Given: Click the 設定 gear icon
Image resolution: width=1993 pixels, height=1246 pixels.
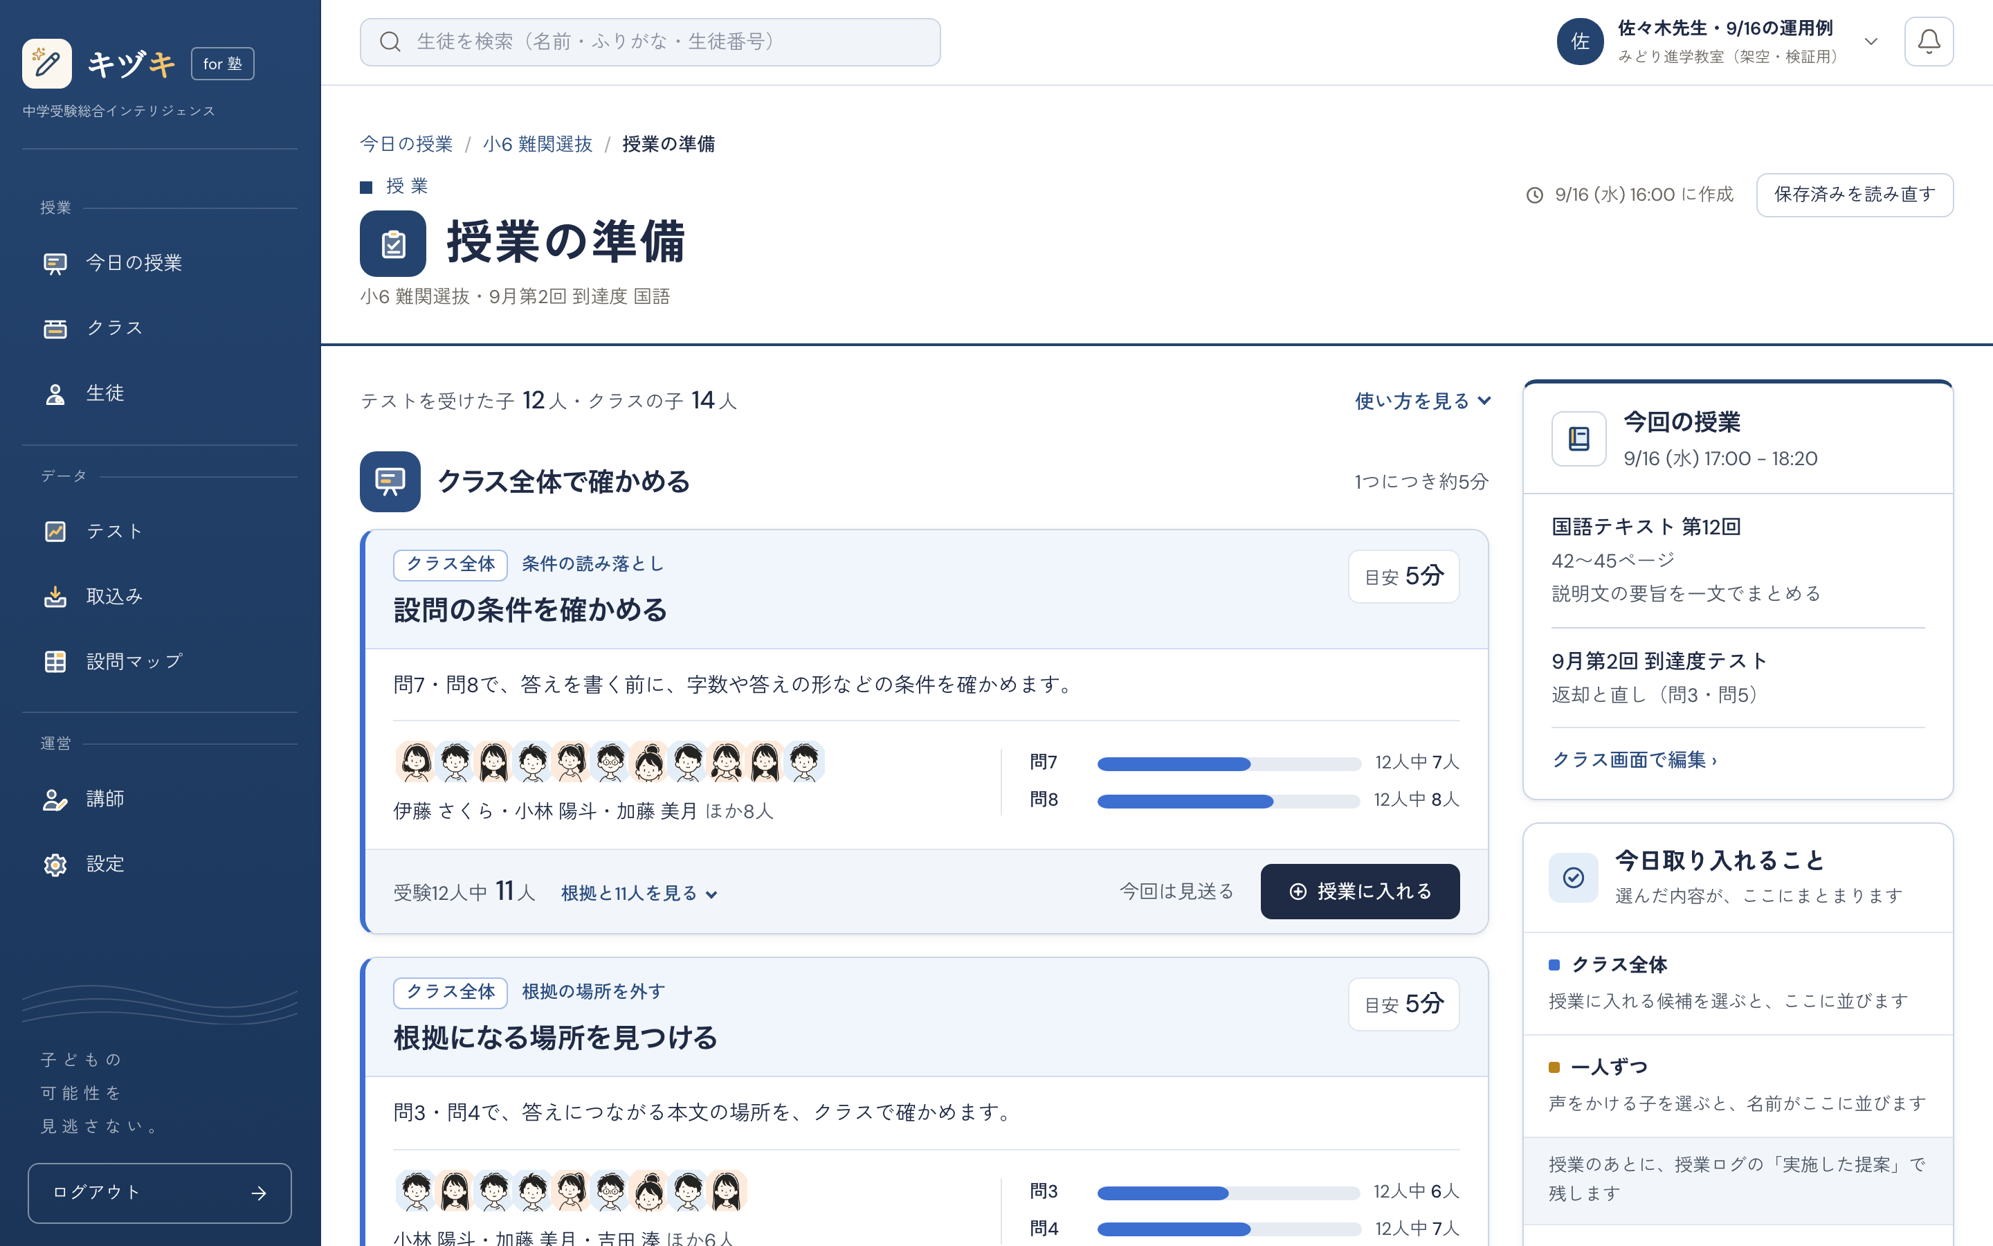Looking at the screenshot, I should click(55, 865).
